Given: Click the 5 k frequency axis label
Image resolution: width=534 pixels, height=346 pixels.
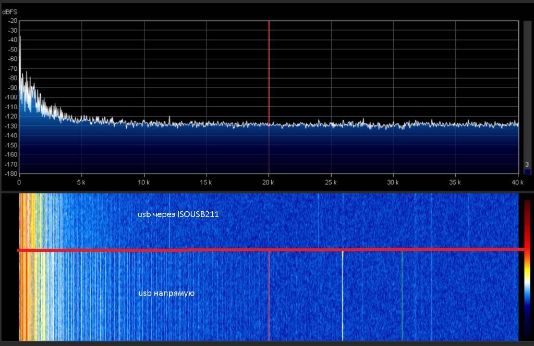Looking at the screenshot, I should [x=81, y=183].
